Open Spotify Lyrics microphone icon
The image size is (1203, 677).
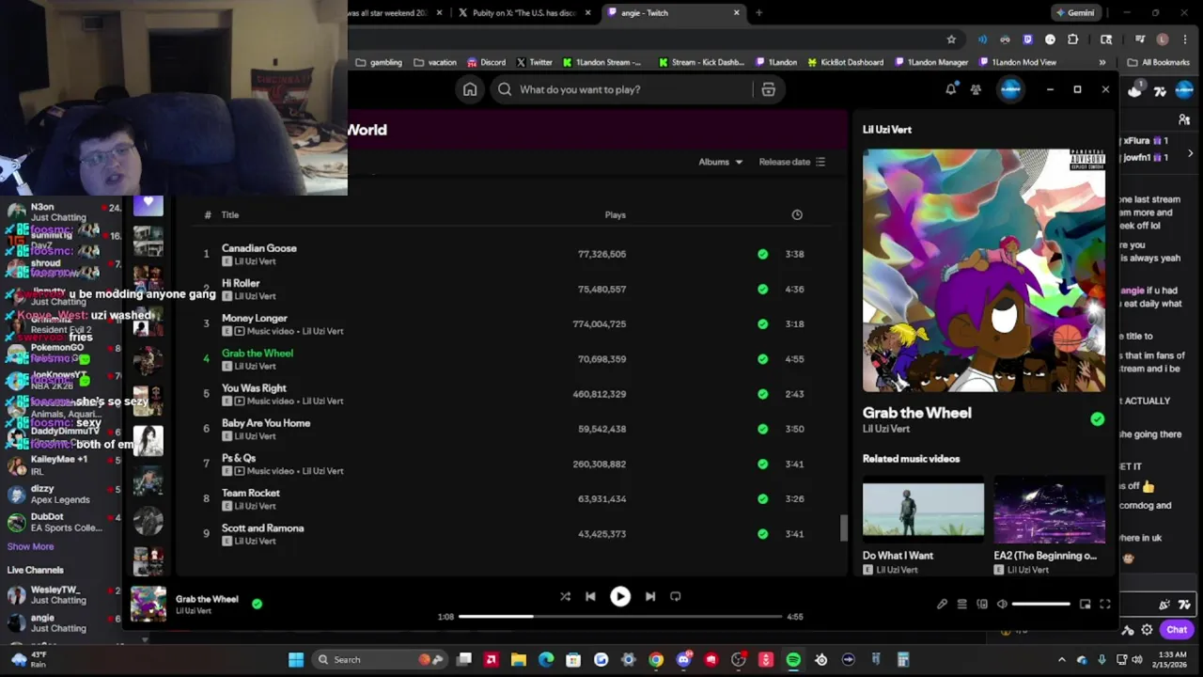tap(942, 604)
